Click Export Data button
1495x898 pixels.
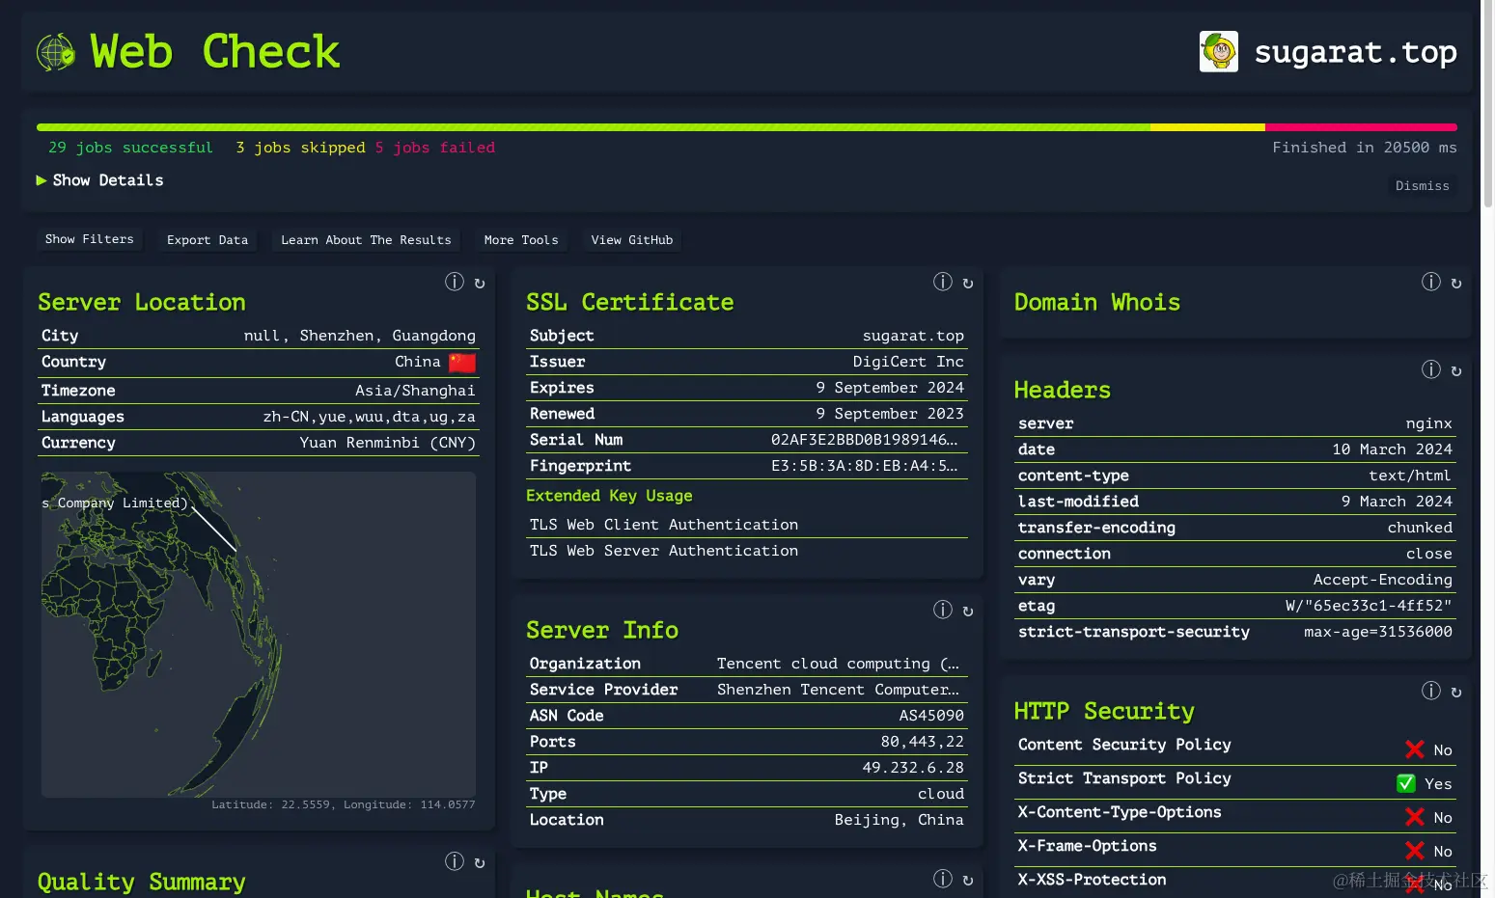[x=208, y=240]
